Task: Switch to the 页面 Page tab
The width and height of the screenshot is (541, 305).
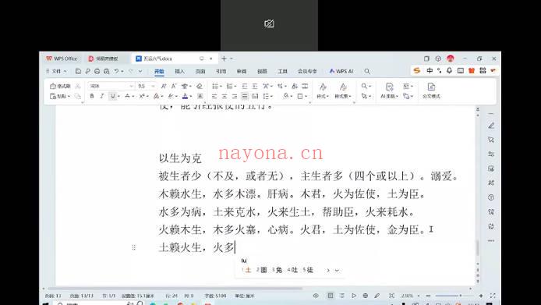Action: coord(200,71)
